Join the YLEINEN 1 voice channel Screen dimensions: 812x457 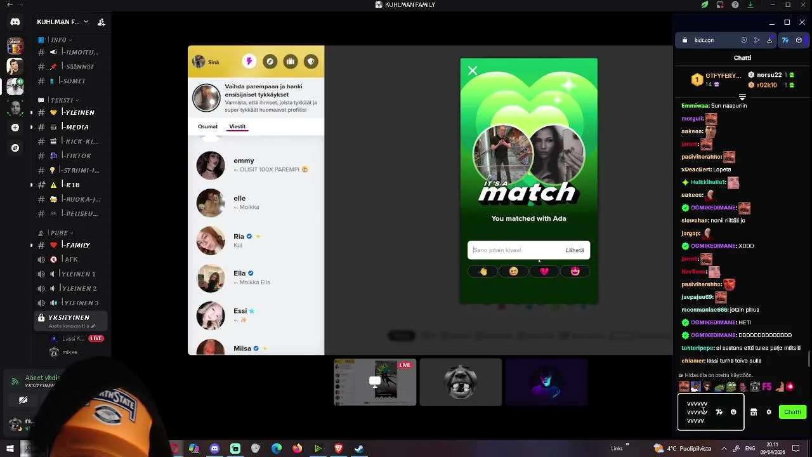pyautogui.click(x=71, y=274)
